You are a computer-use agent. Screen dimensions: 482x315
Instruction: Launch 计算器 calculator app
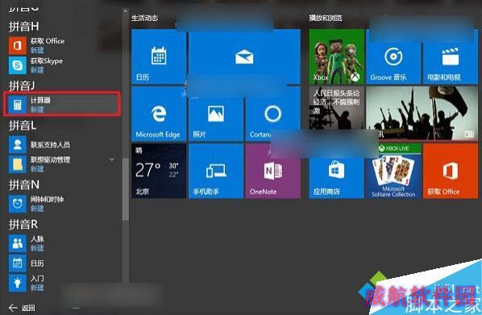click(62, 104)
